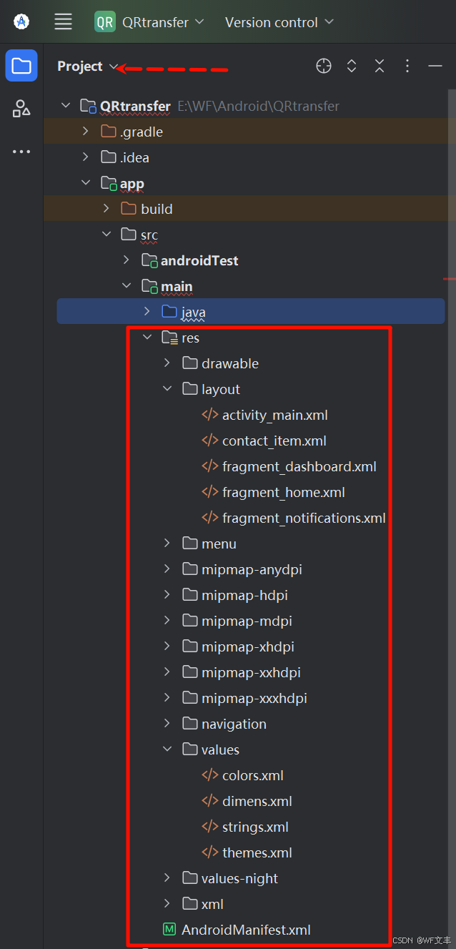Click the Android Studio logo icon
Image resolution: width=456 pixels, height=949 pixels.
click(x=21, y=22)
